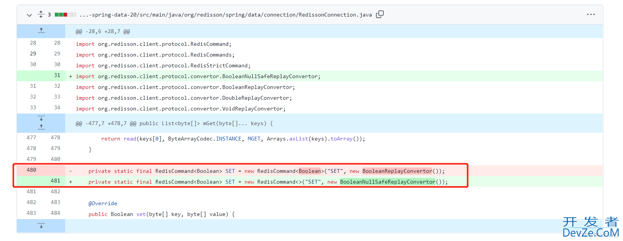Click the RedissonConnection.java file path link
This screenshot has width=623, height=241.
[x=225, y=15]
